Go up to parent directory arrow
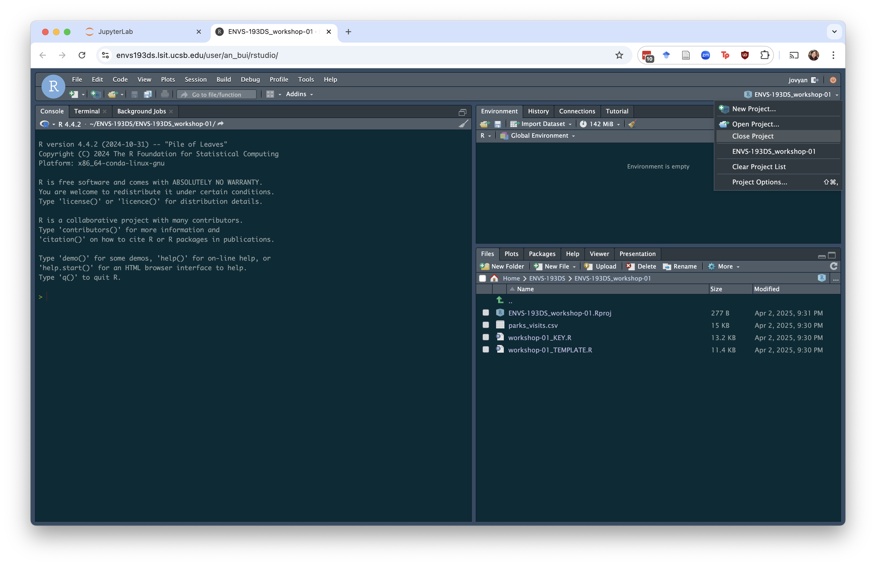Image resolution: width=876 pixels, height=566 pixels. (500, 300)
